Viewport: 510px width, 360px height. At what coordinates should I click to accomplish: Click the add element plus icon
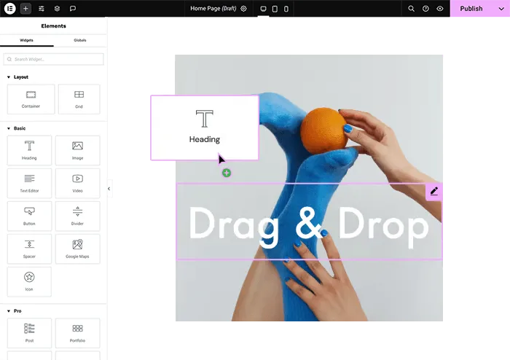coord(25,9)
